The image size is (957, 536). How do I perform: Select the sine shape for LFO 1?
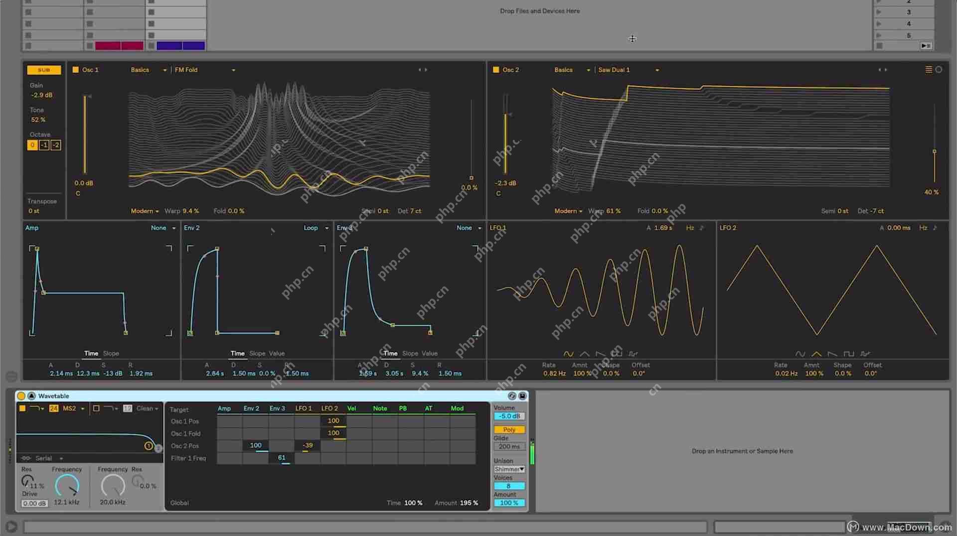coord(569,354)
